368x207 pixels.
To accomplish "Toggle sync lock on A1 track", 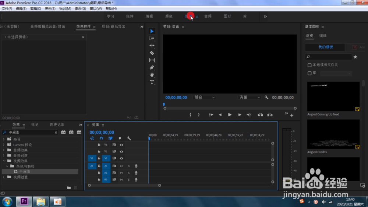I will coord(114,166).
